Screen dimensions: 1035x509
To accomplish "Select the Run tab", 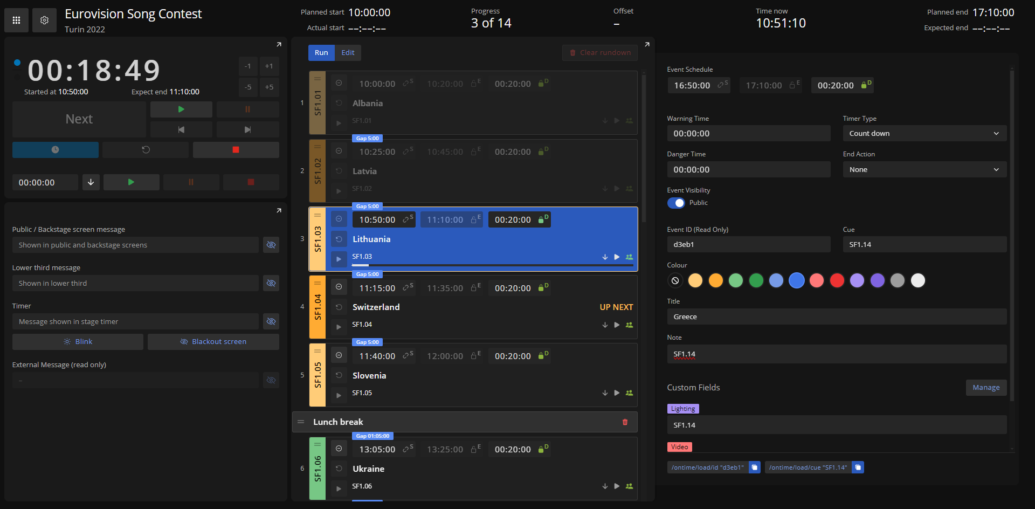I will (x=321, y=52).
